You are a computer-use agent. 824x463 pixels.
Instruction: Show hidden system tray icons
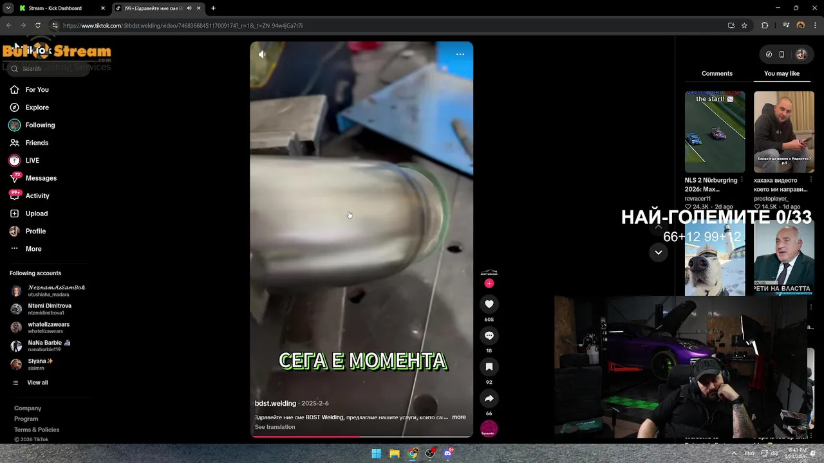[734, 453]
